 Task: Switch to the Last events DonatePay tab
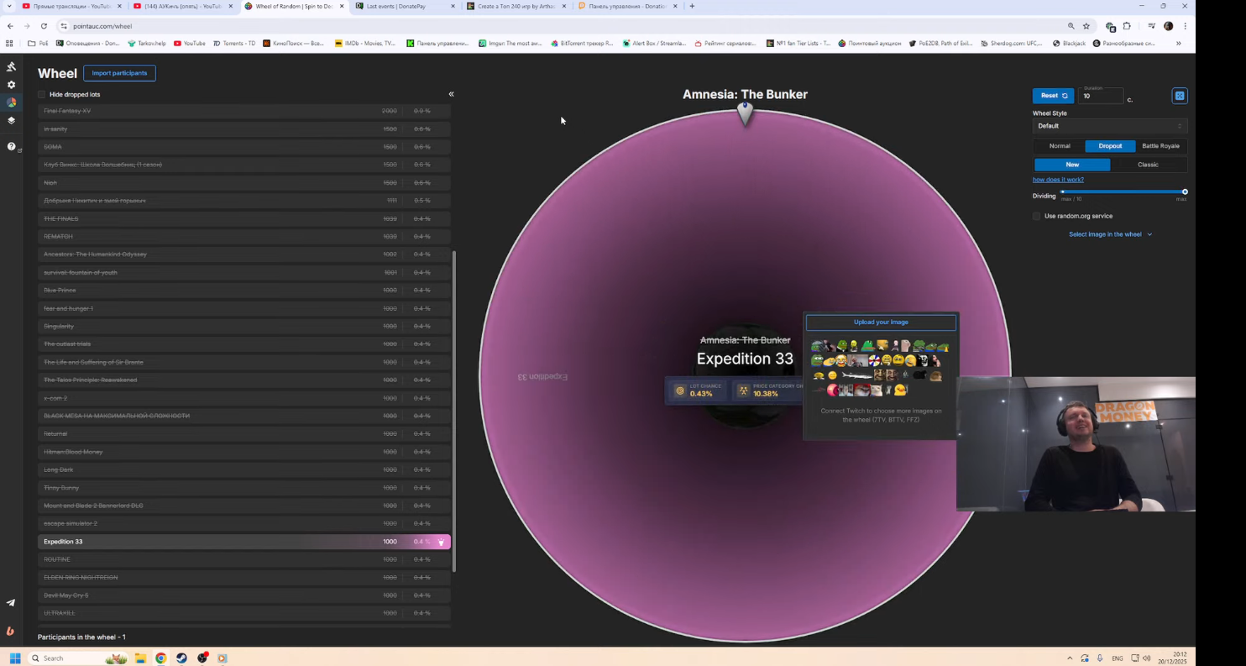406,6
